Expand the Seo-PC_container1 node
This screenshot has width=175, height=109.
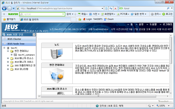12,54
